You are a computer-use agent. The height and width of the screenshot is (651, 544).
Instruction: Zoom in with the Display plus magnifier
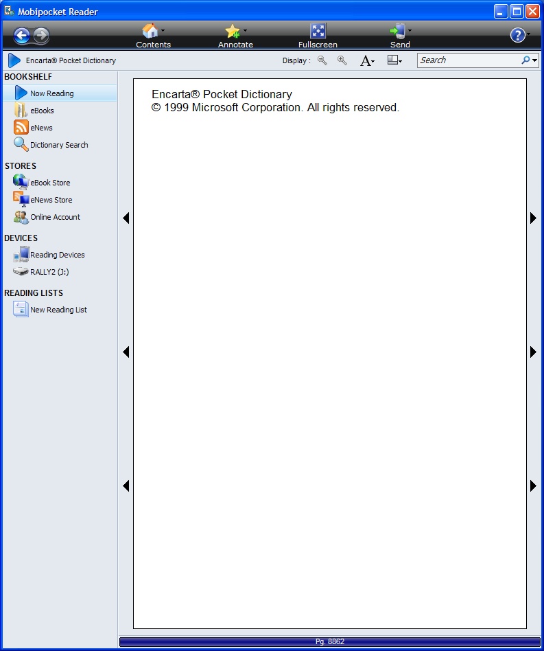(342, 60)
